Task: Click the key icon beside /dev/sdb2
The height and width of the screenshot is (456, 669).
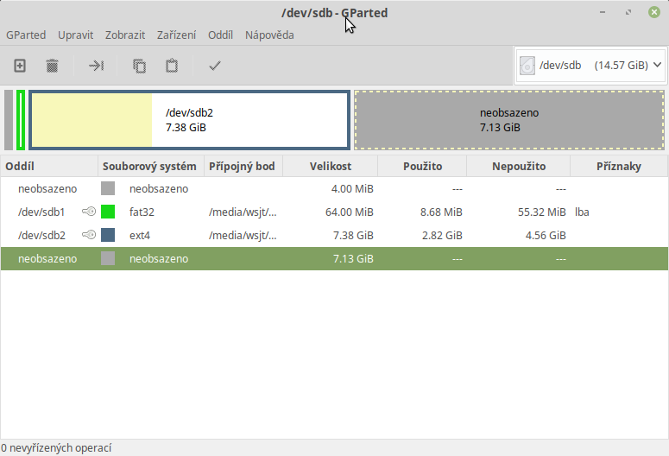Action: click(89, 235)
